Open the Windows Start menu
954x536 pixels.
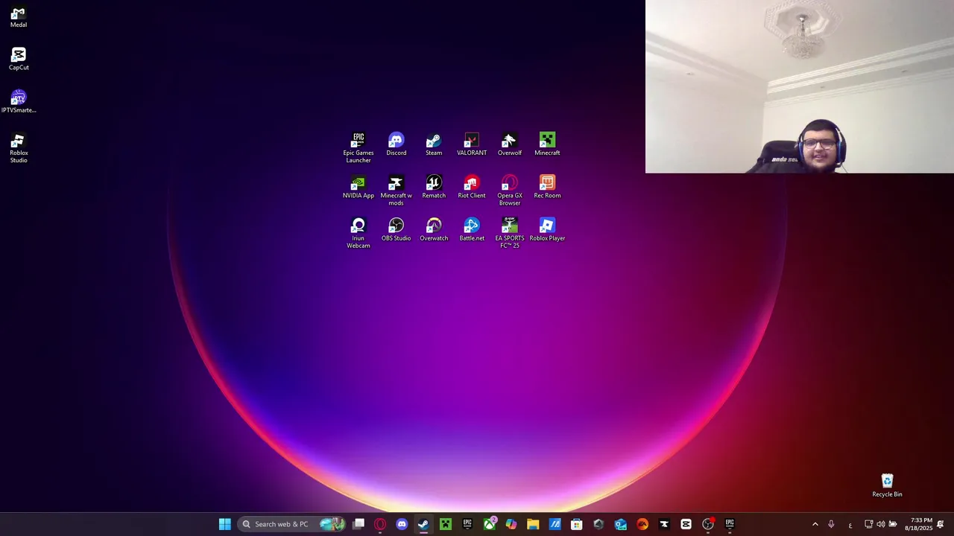(x=224, y=524)
